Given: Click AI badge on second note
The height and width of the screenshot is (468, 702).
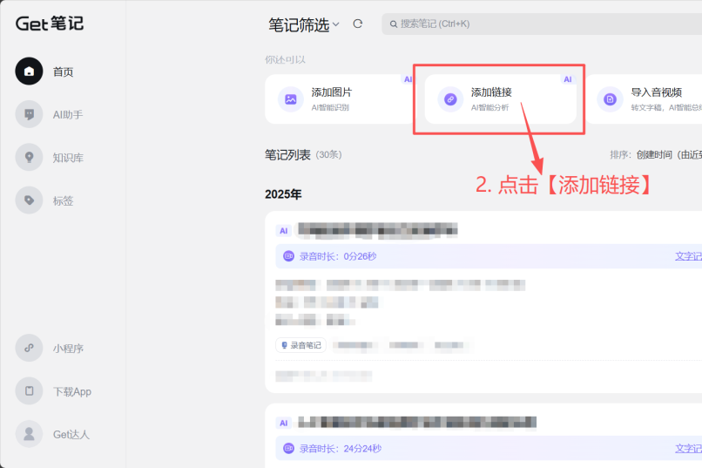Looking at the screenshot, I should tap(283, 424).
